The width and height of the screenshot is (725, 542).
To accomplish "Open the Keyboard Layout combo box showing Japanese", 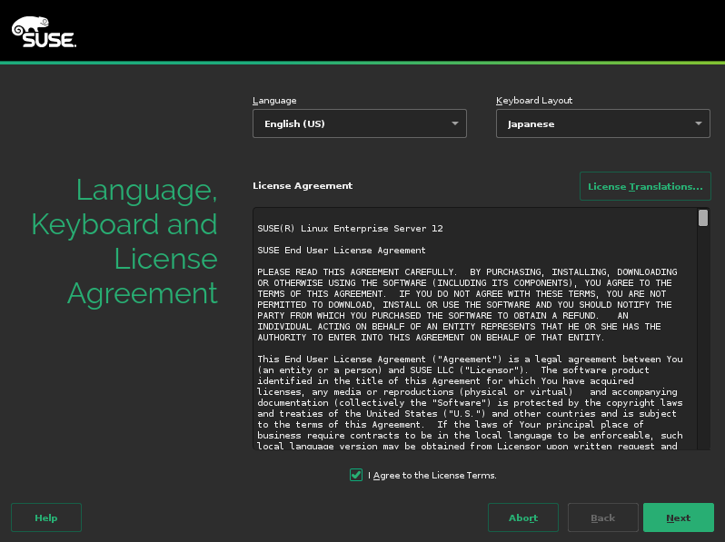I will [x=603, y=123].
